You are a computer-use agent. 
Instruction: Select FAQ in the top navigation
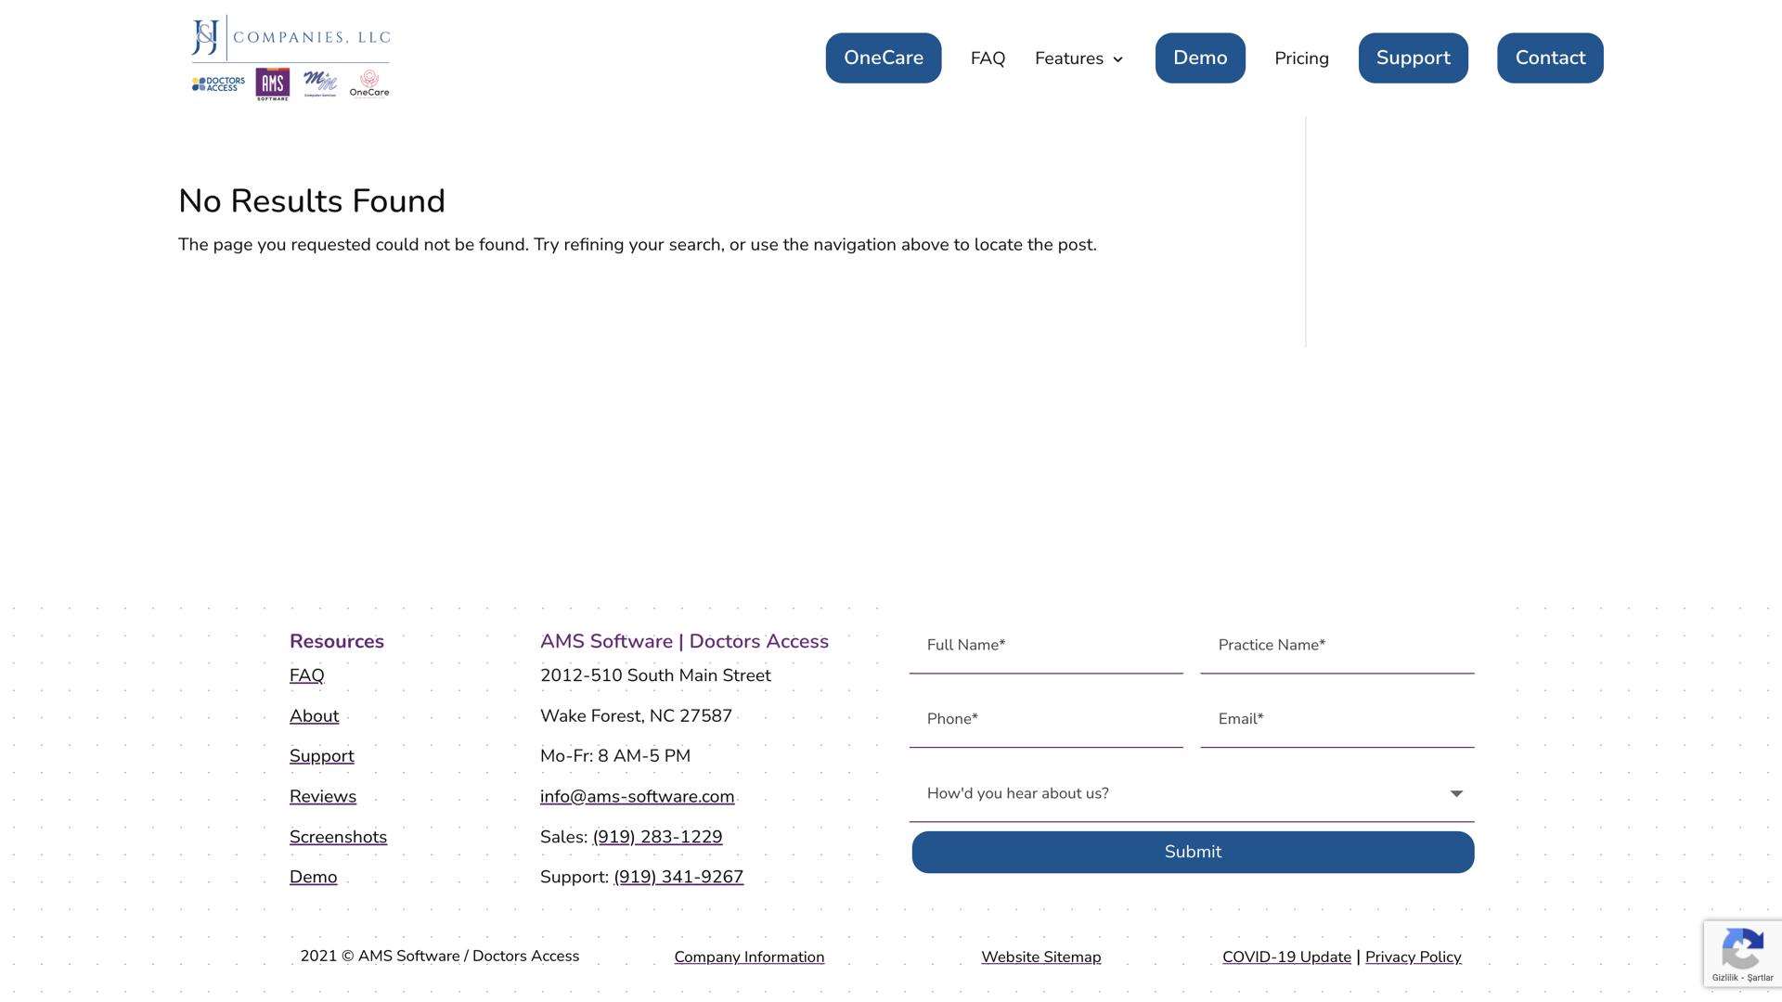tap(987, 58)
